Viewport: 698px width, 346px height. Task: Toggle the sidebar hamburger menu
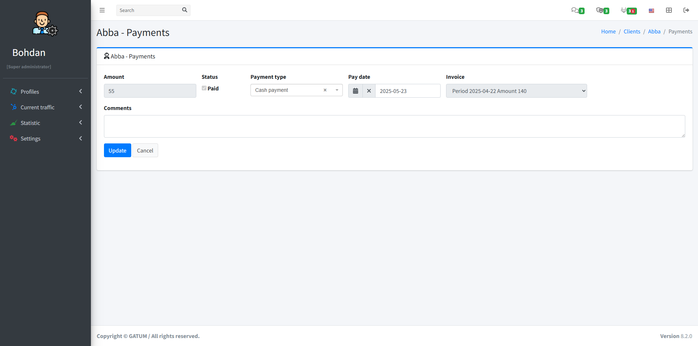(x=102, y=10)
